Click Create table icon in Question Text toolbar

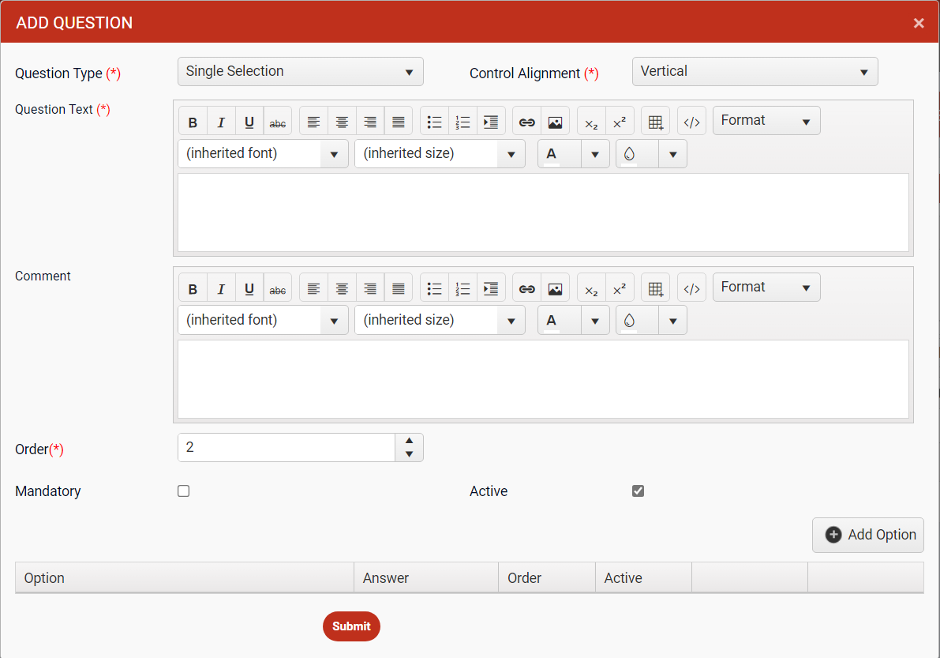(x=655, y=122)
